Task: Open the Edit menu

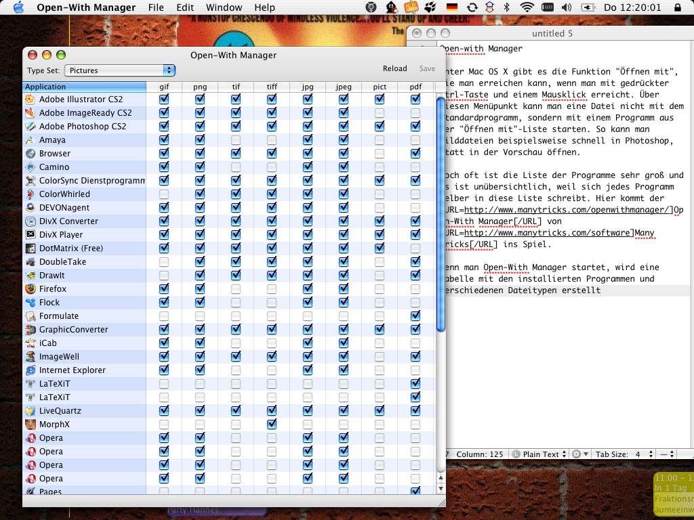Action: [185, 7]
